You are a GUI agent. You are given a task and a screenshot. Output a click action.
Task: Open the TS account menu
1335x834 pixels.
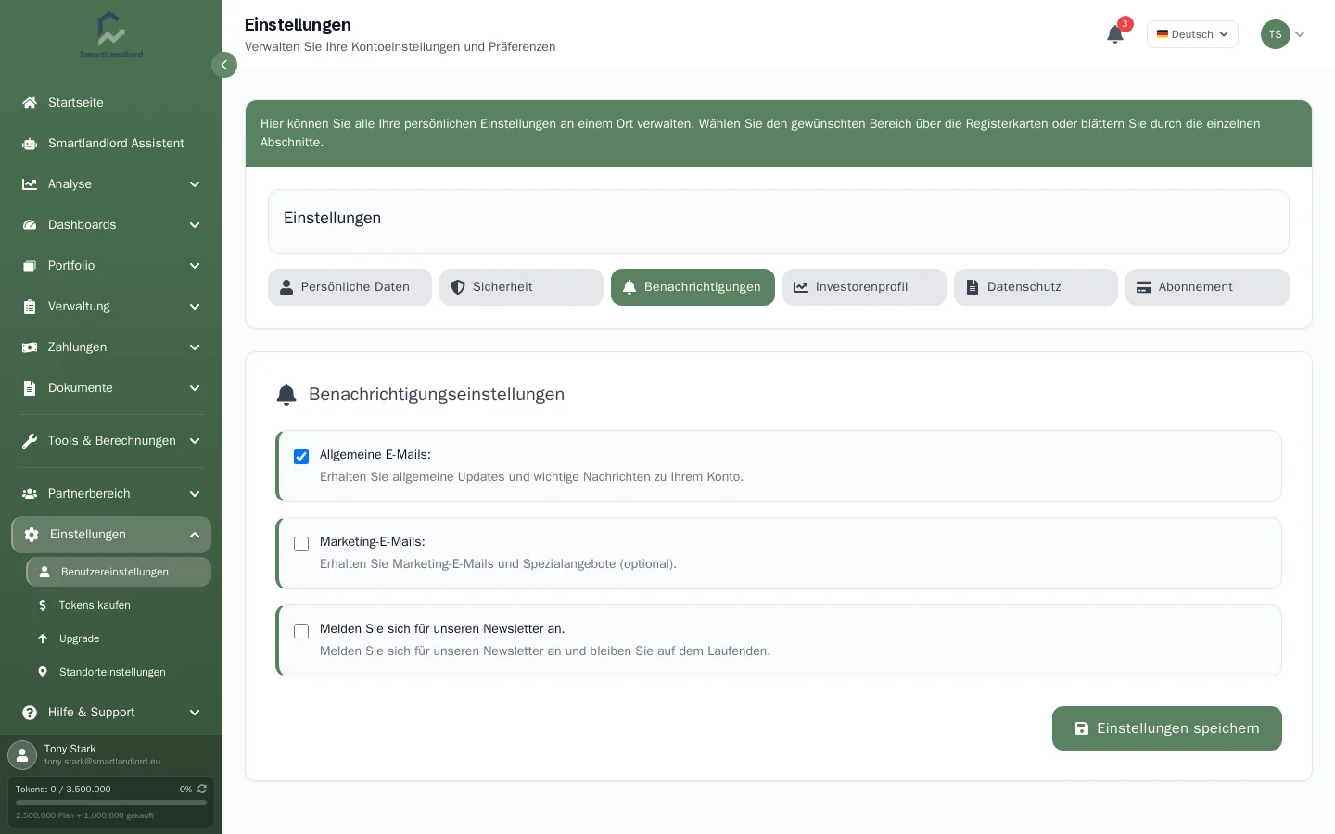[x=1283, y=34]
